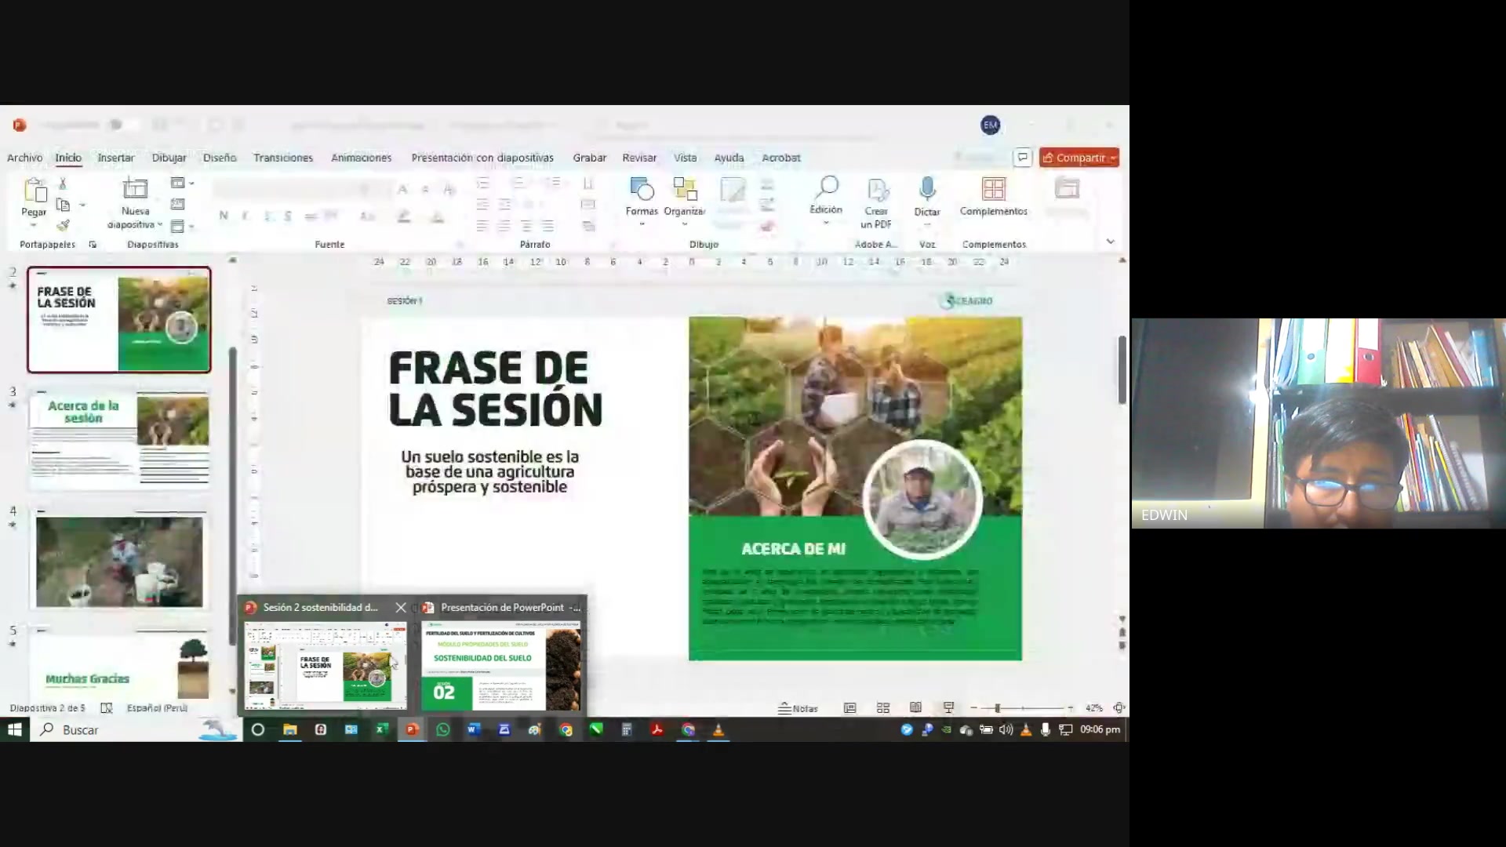Open Portapapeles dialog launcher
This screenshot has width=1506, height=847.
[93, 245]
